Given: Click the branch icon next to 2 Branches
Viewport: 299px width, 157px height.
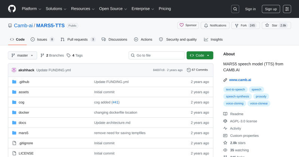Looking at the screenshot, I should [42, 55].
